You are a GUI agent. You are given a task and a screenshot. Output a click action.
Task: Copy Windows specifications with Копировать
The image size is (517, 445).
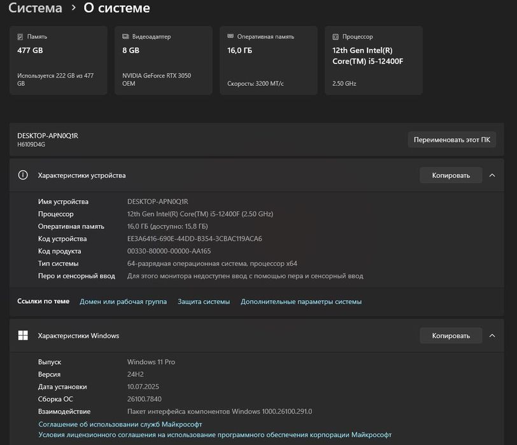[451, 336]
